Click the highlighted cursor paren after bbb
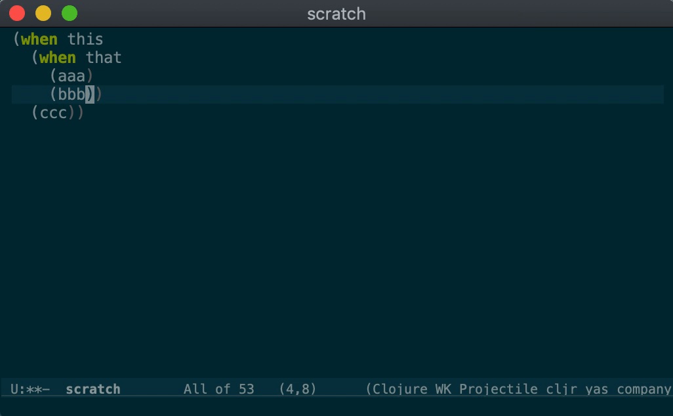The height and width of the screenshot is (416, 673). 90,95
